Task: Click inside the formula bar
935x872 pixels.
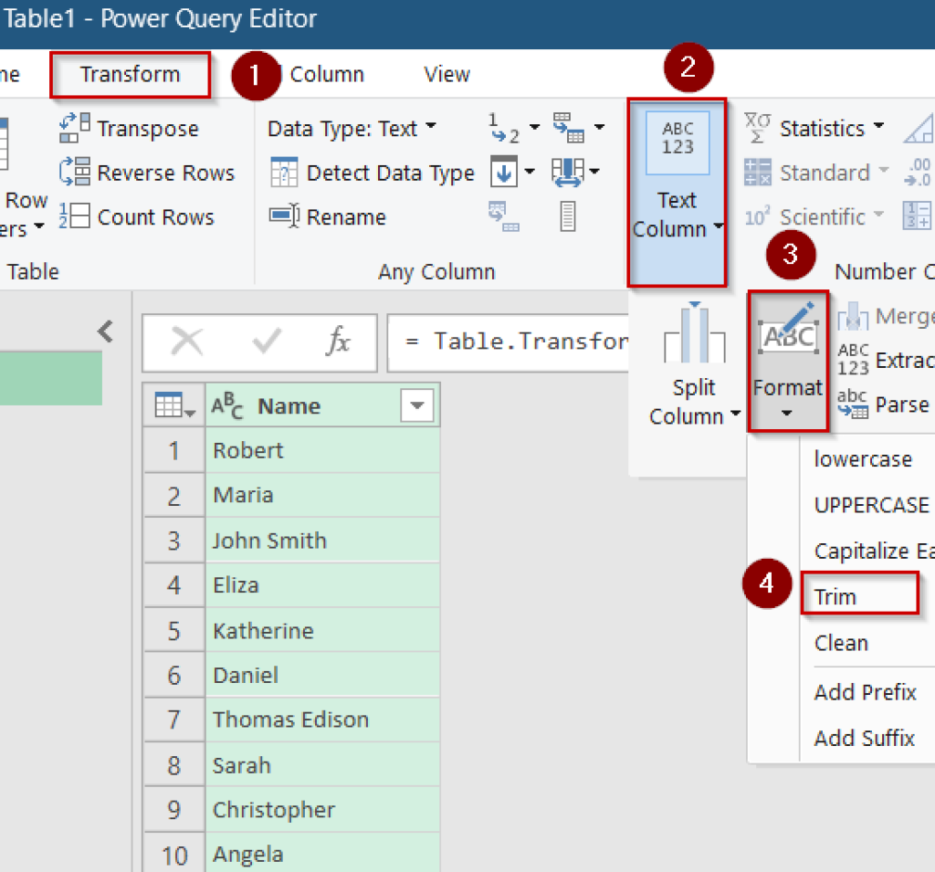Action: [548, 342]
